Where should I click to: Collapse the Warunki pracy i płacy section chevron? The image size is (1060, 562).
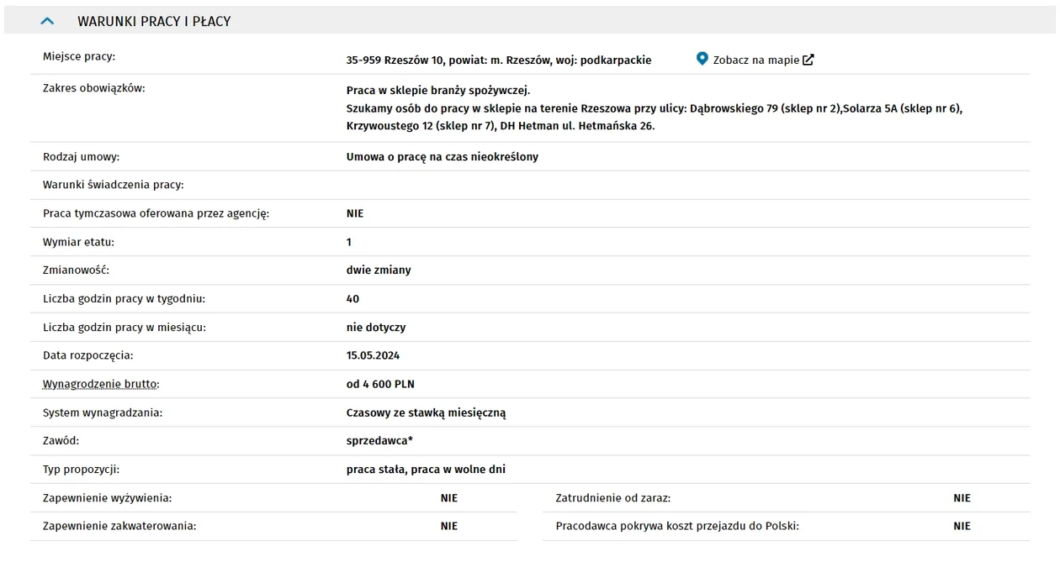47,21
